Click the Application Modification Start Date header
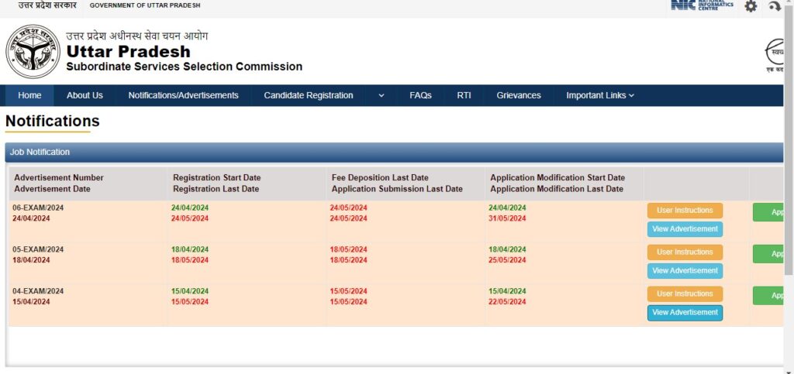 click(x=558, y=178)
